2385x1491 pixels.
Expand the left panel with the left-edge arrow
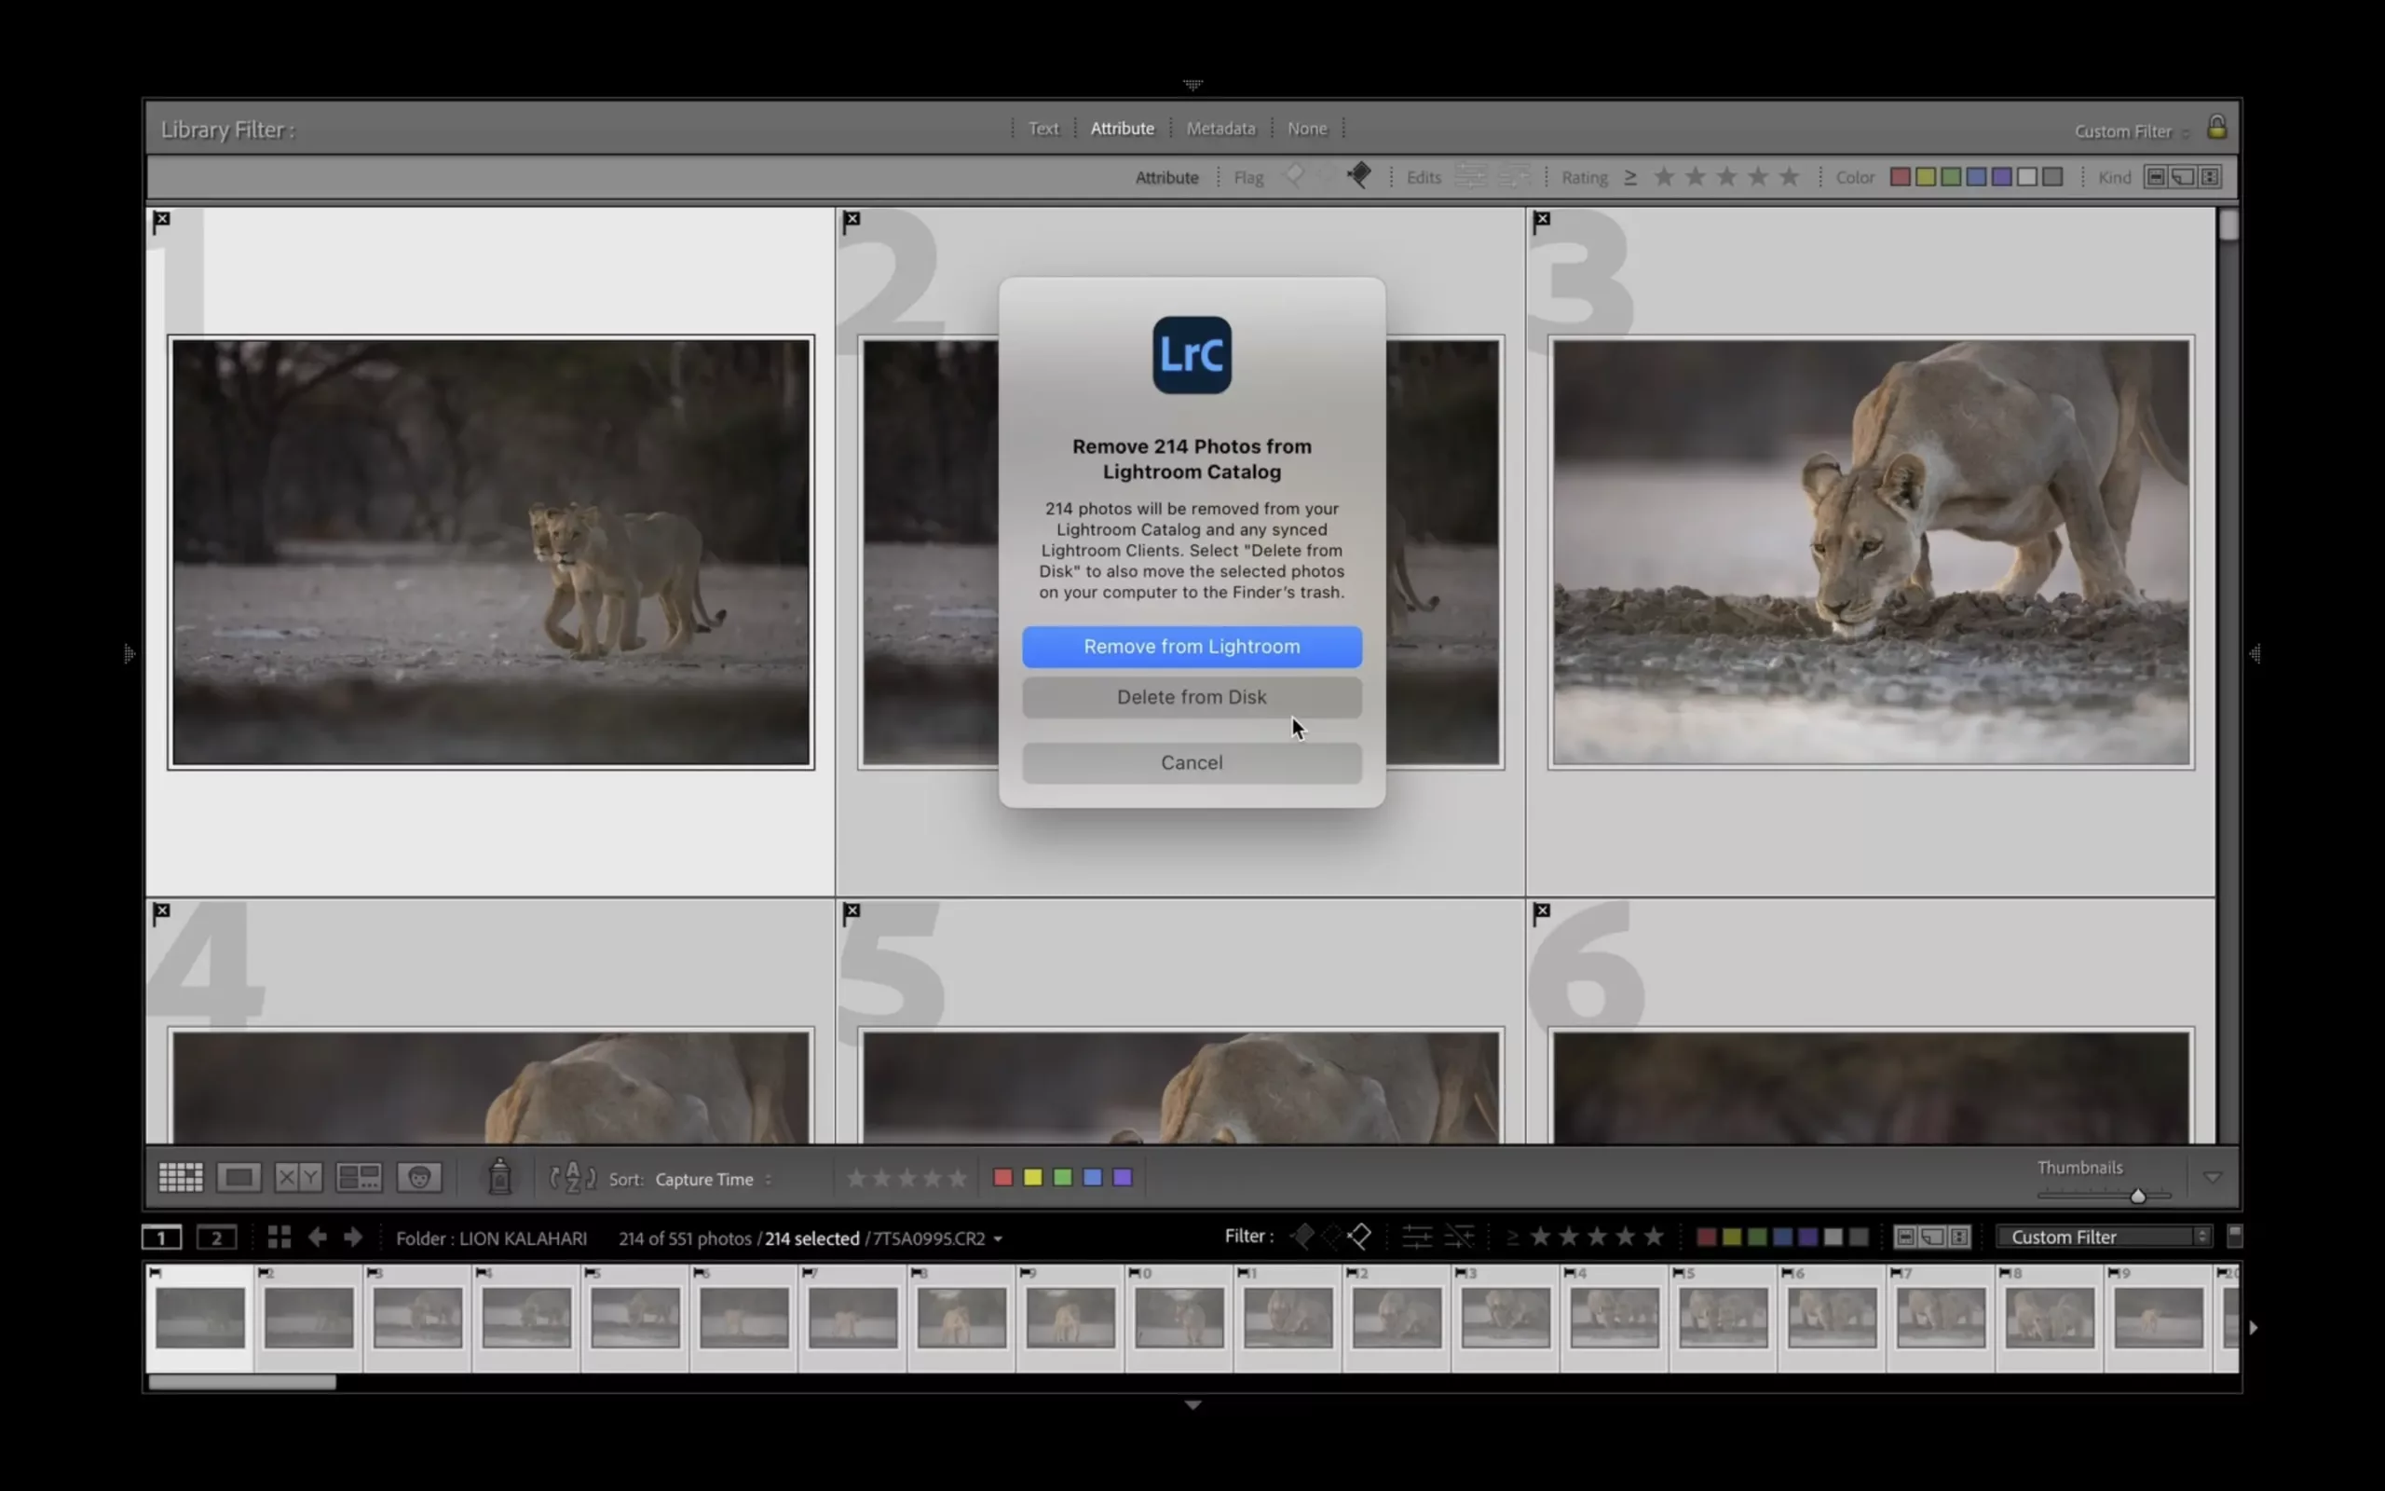(x=129, y=654)
